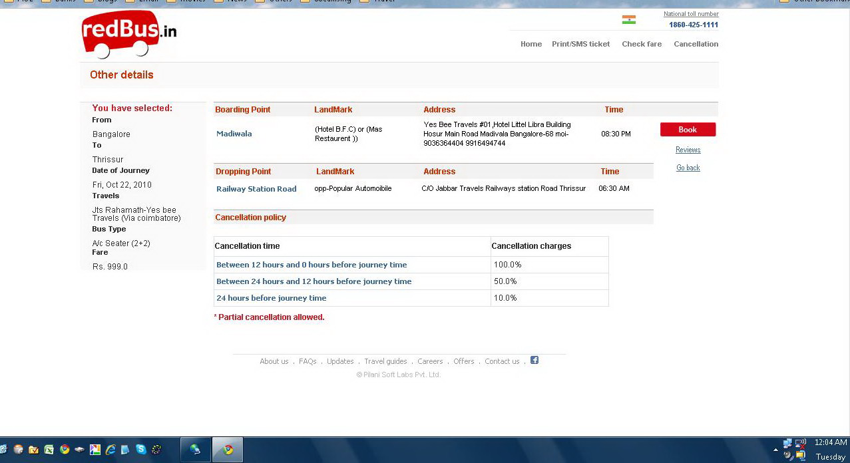This screenshot has width=850, height=463.
Task: Open the Print/SMS ticket menu
Action: 580,44
